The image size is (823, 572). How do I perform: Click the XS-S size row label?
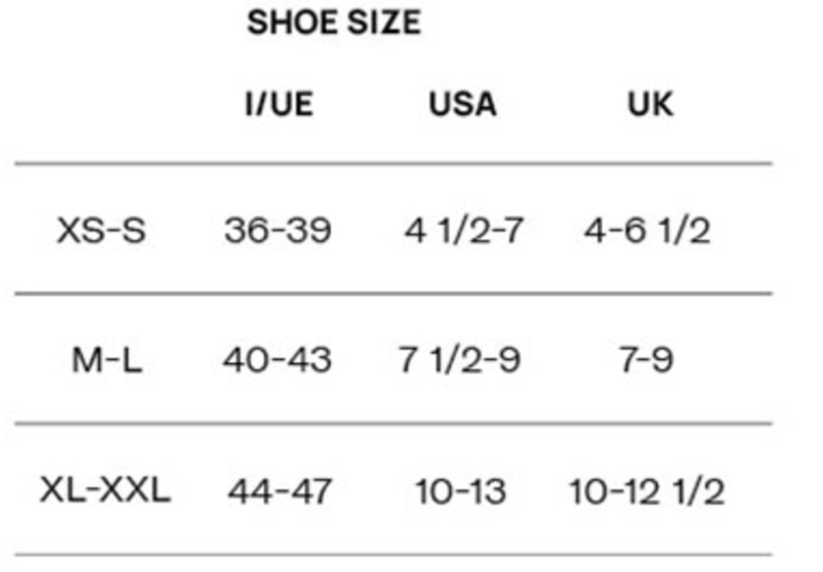[101, 232]
